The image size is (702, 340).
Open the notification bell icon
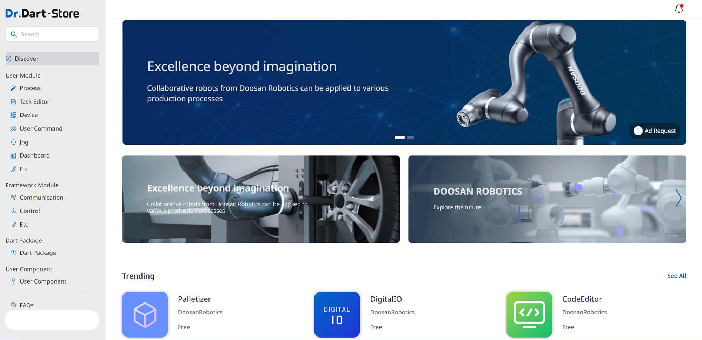pos(679,8)
